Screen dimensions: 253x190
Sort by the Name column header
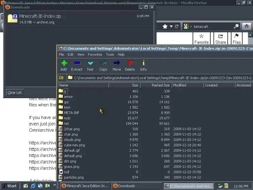point(83,85)
